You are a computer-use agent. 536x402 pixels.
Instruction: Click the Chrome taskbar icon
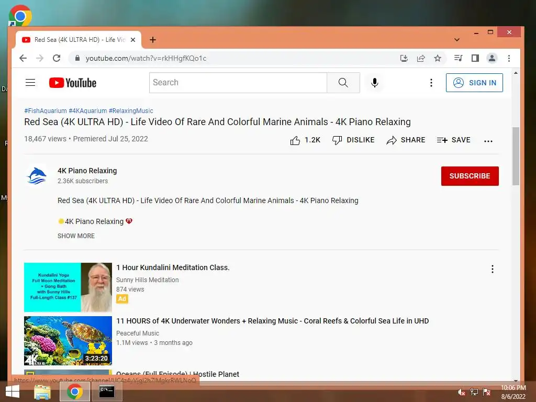click(x=74, y=392)
